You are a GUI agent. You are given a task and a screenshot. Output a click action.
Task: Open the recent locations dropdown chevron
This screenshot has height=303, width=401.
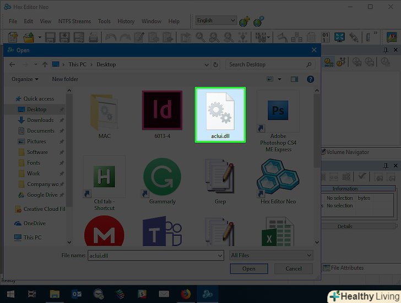(36, 64)
